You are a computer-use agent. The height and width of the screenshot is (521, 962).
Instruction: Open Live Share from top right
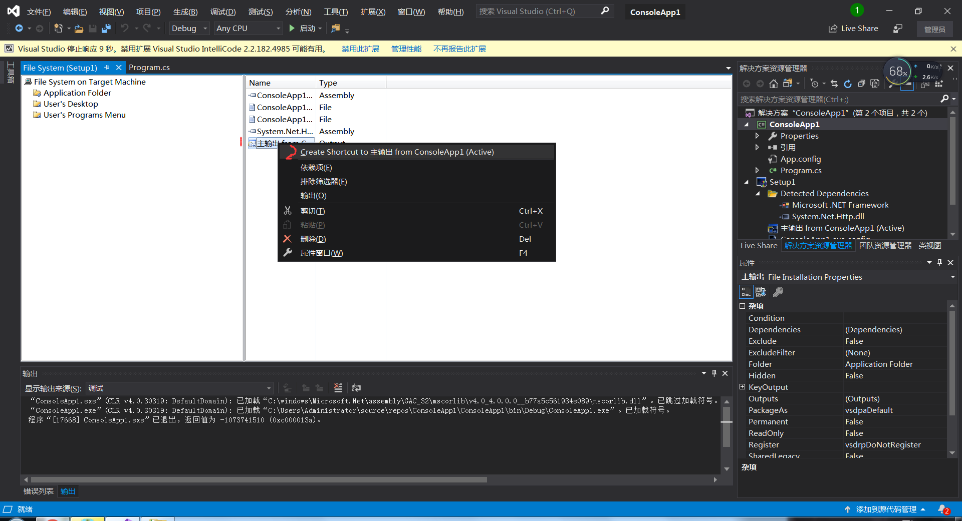click(853, 29)
